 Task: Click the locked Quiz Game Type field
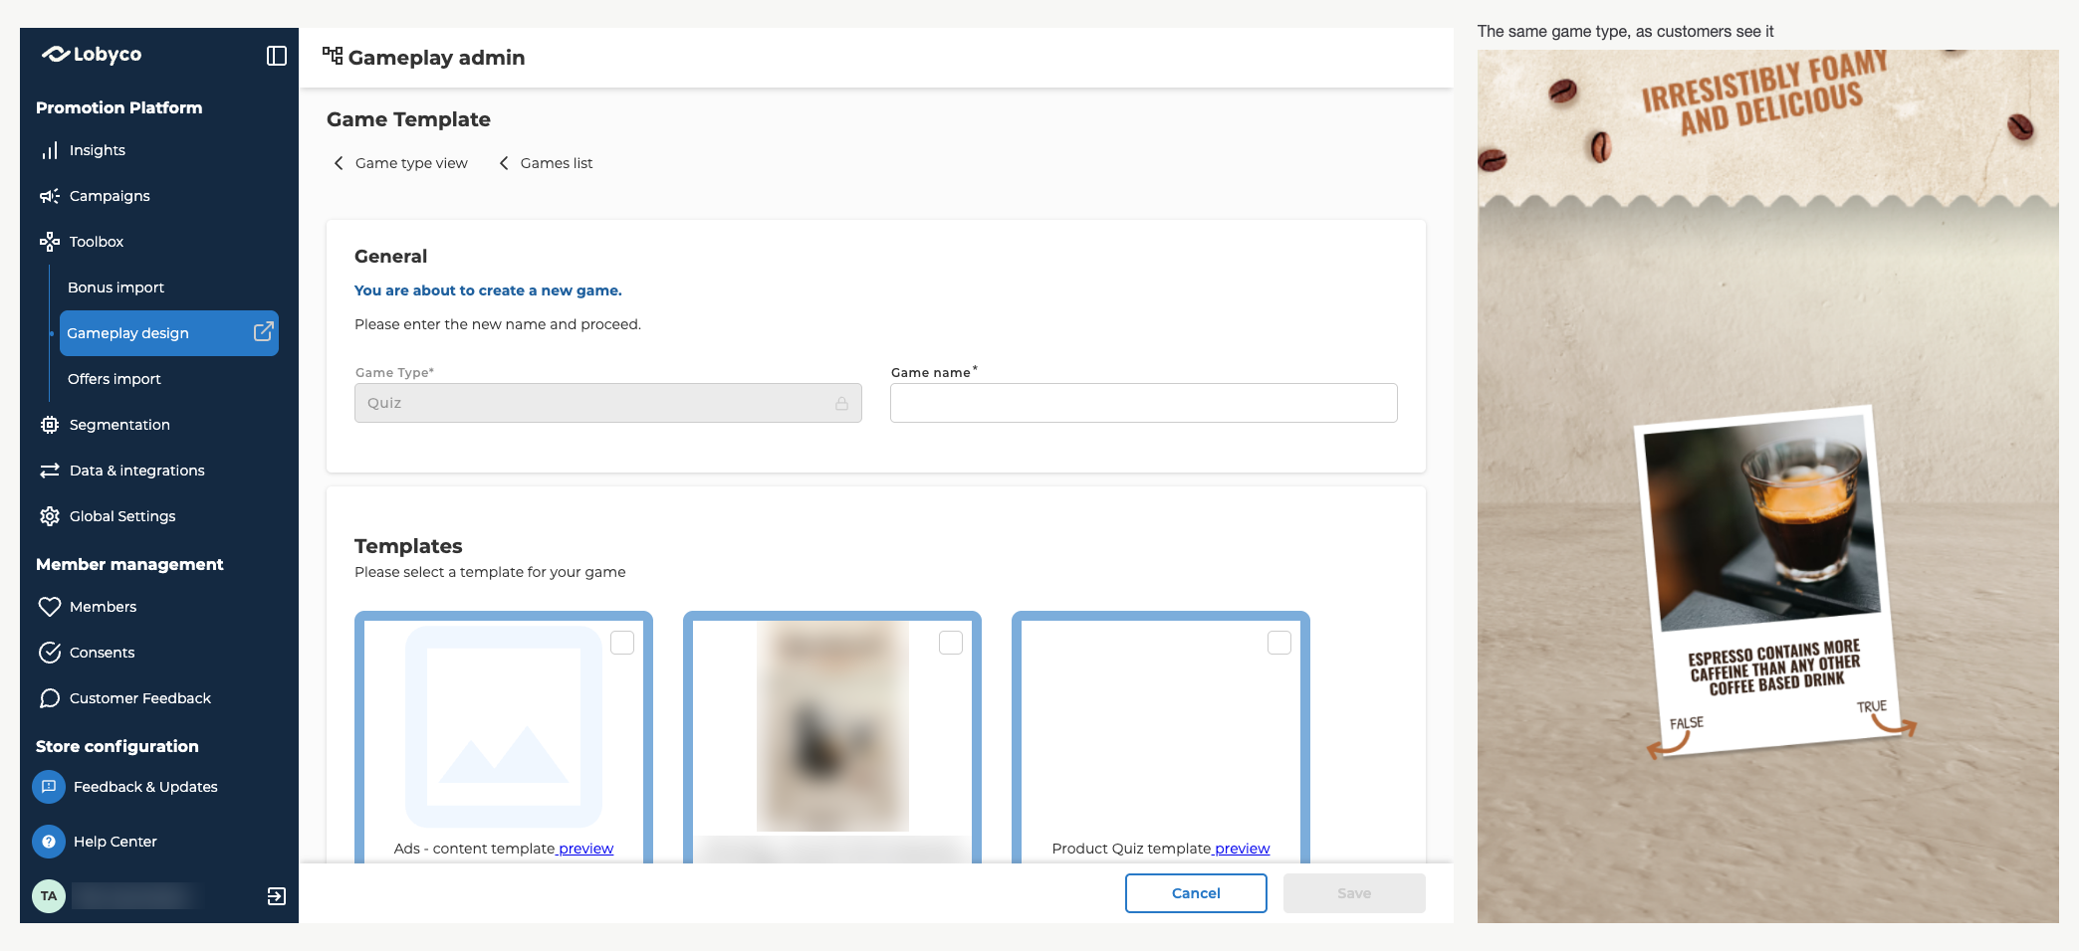pos(608,403)
